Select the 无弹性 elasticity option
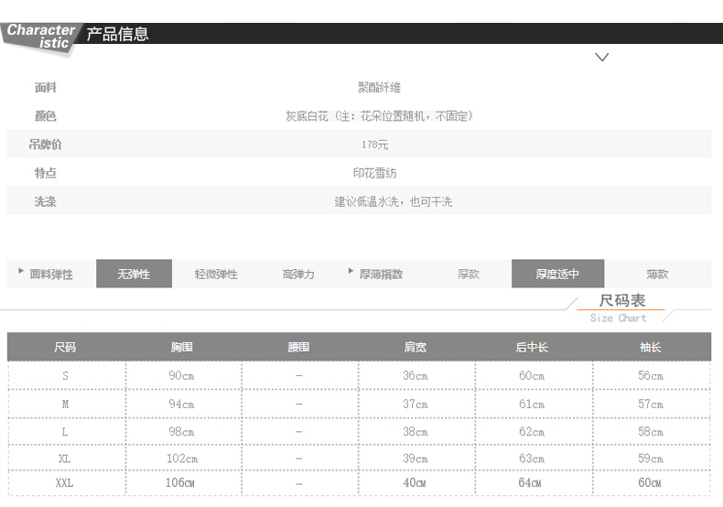This screenshot has width=723, height=507. pos(134,274)
